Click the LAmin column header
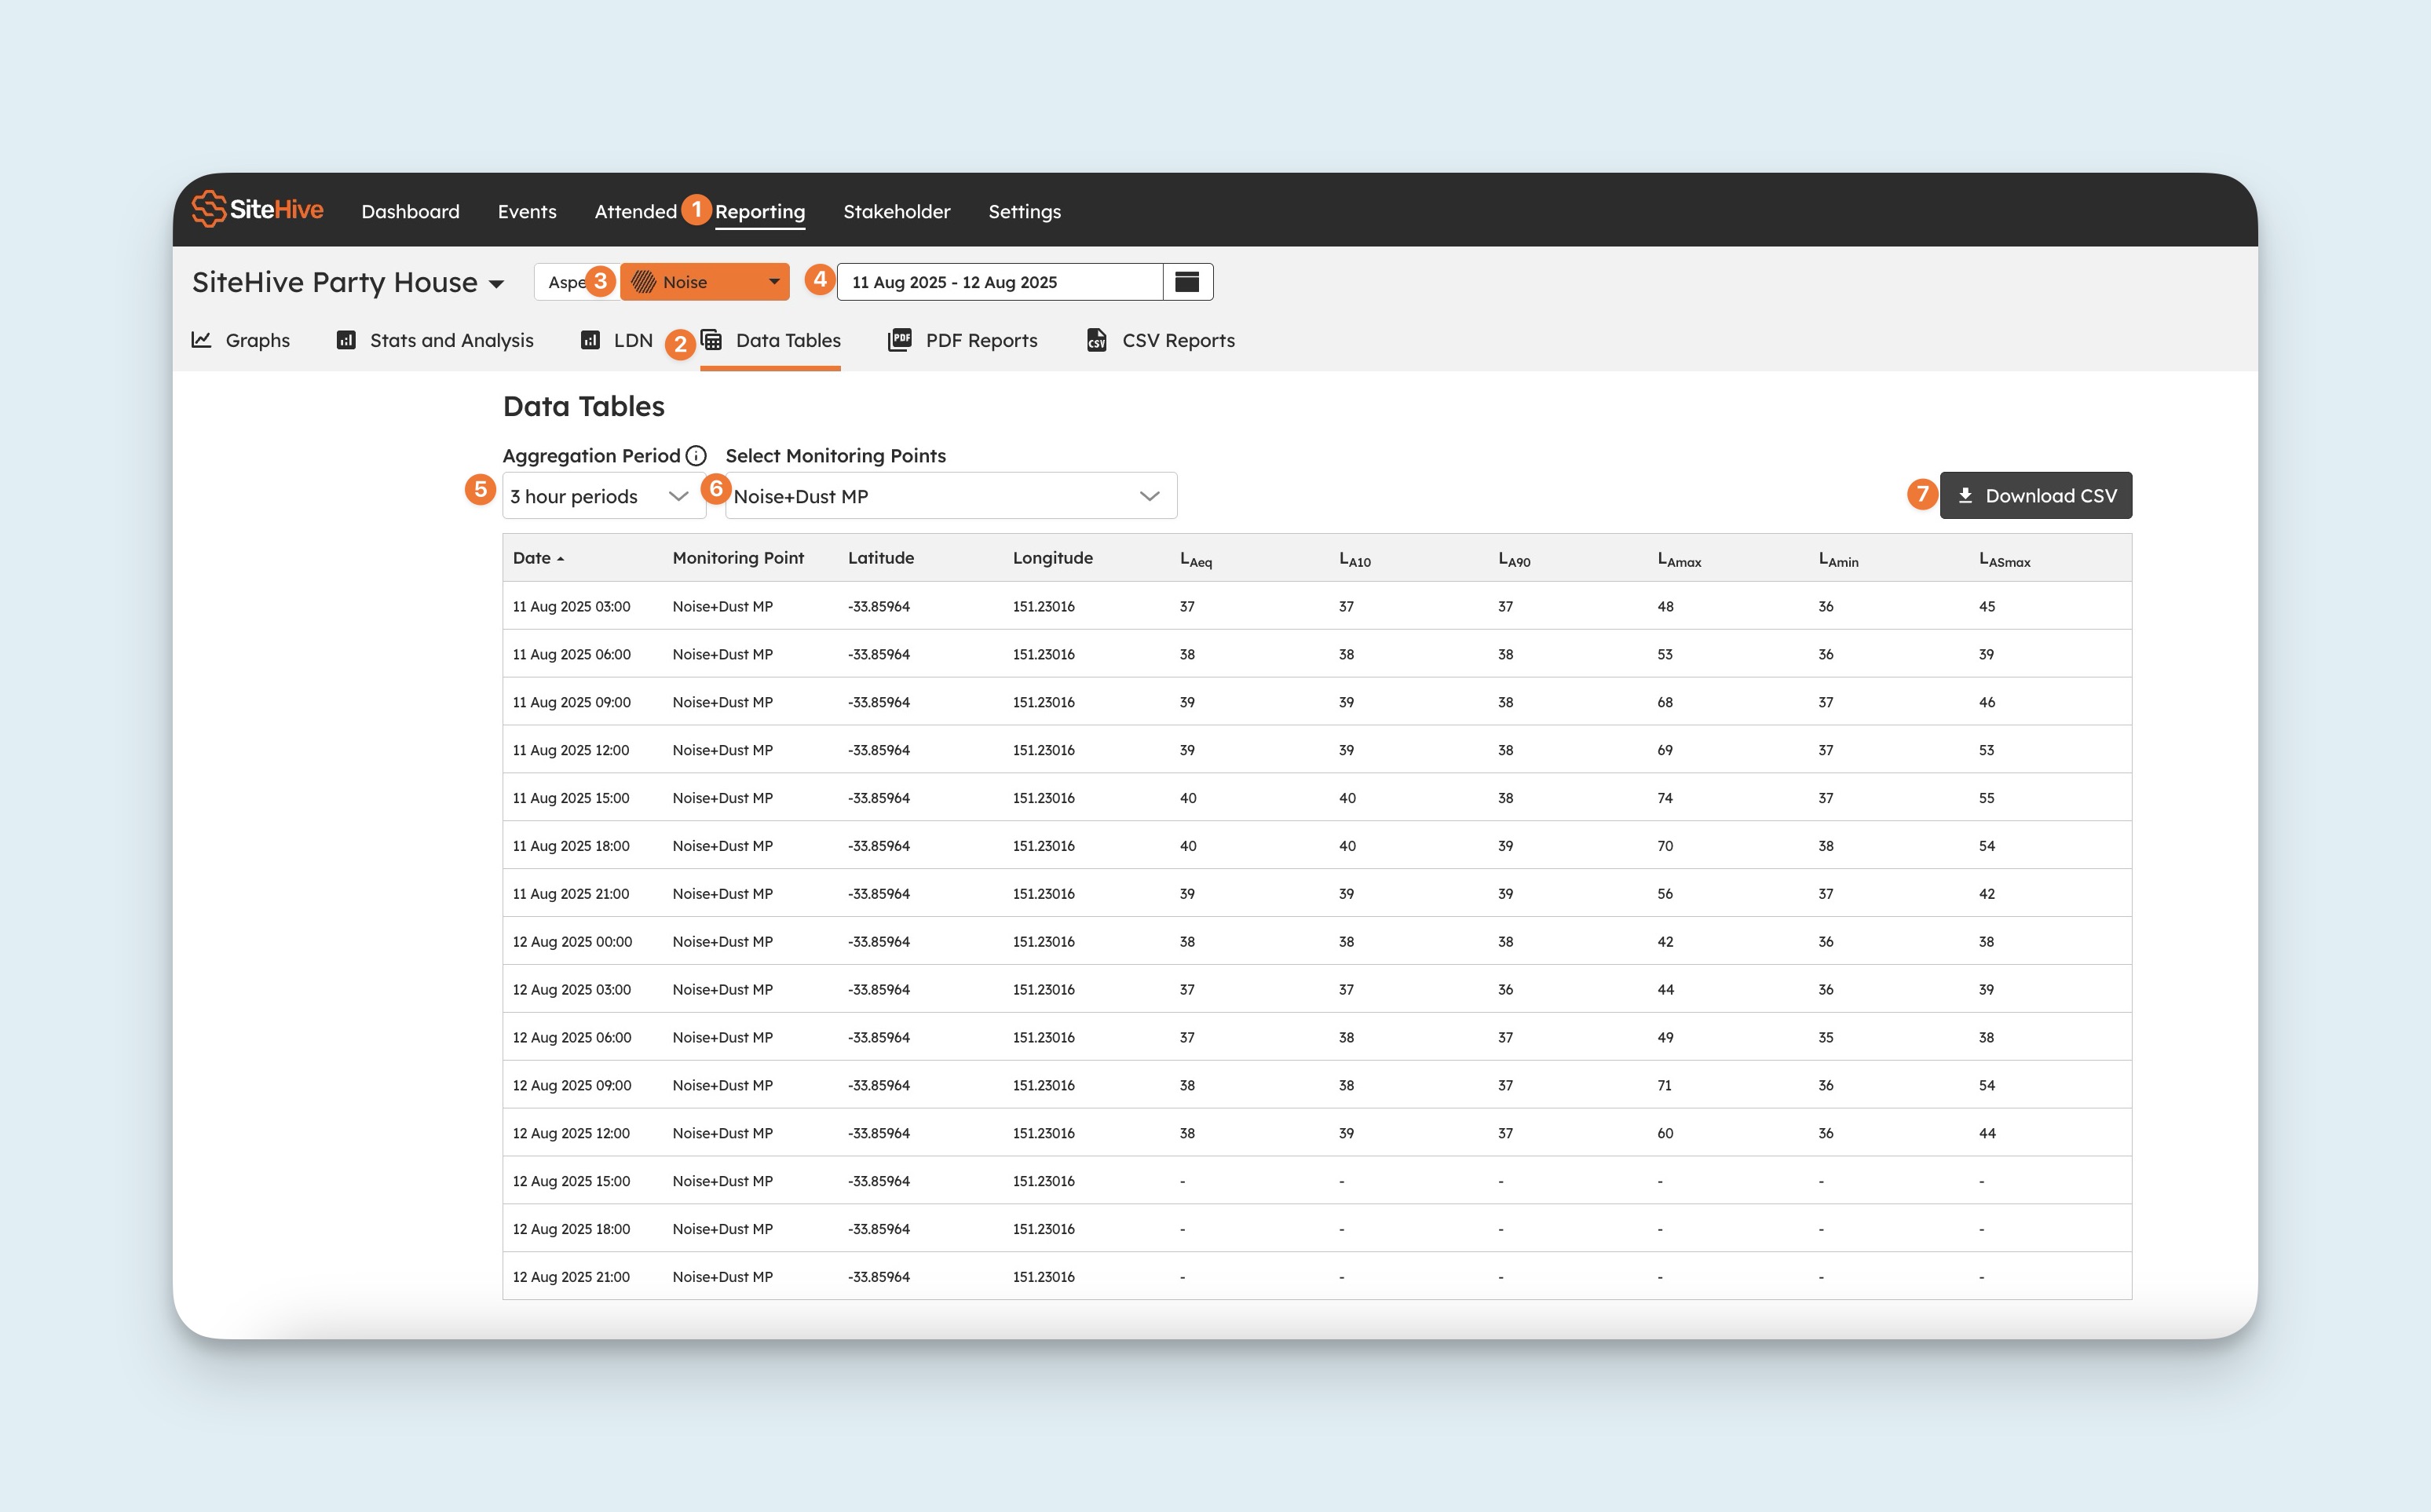The height and width of the screenshot is (1512, 2431). [1838, 559]
